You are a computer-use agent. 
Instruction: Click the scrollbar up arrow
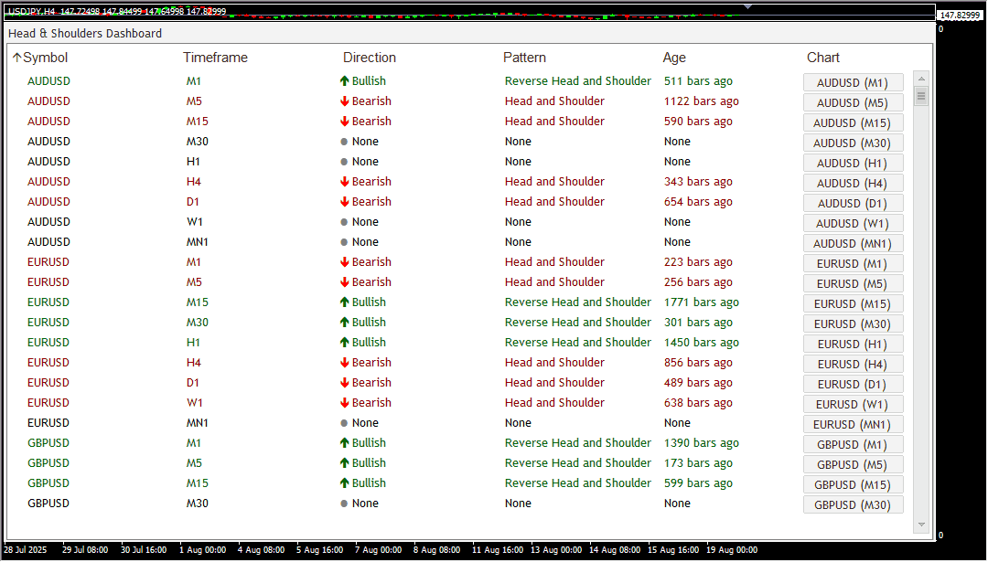(x=921, y=79)
